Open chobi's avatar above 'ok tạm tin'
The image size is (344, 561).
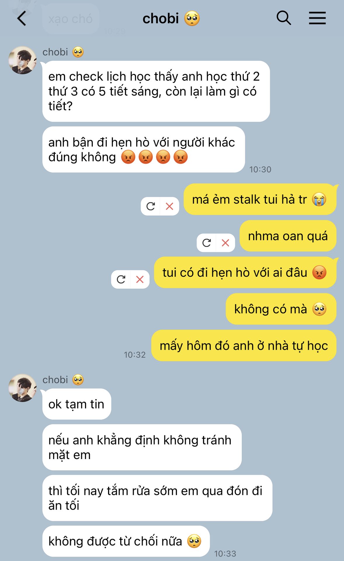tap(22, 388)
